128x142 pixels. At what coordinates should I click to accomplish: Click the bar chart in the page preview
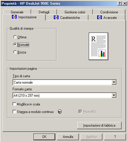[102, 53]
